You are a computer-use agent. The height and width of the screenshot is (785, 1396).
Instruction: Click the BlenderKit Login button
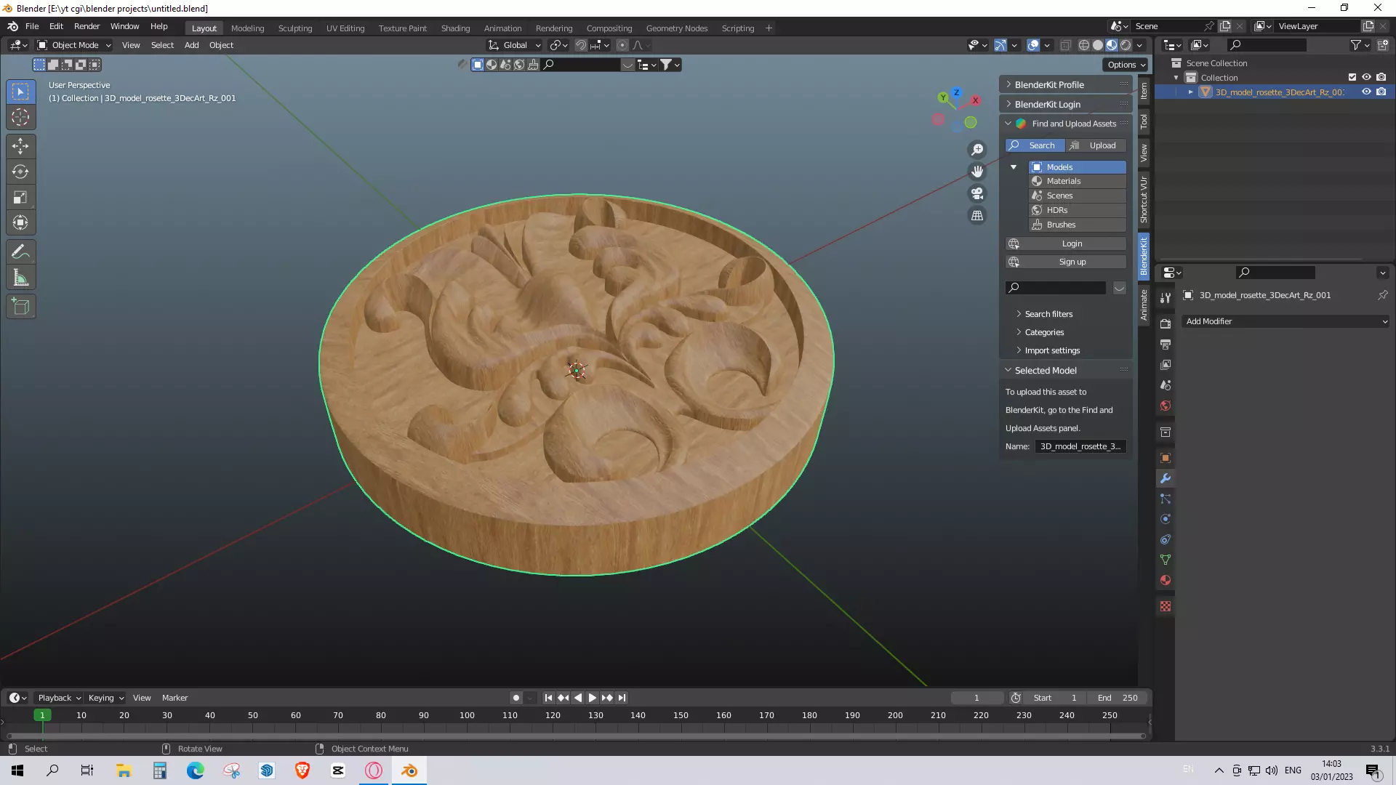(x=1072, y=243)
